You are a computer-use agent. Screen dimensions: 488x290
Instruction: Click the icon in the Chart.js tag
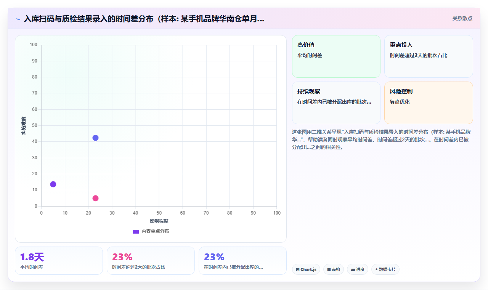pyautogui.click(x=298, y=269)
